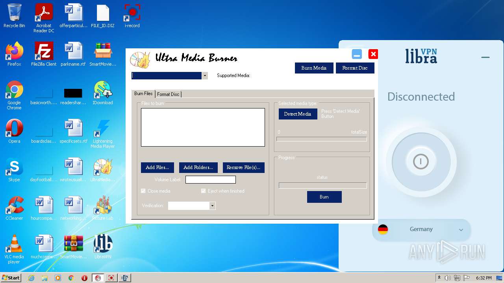The image size is (504, 283).
Task: Expand the burner drive selection dropdown
Action: [x=205, y=75]
